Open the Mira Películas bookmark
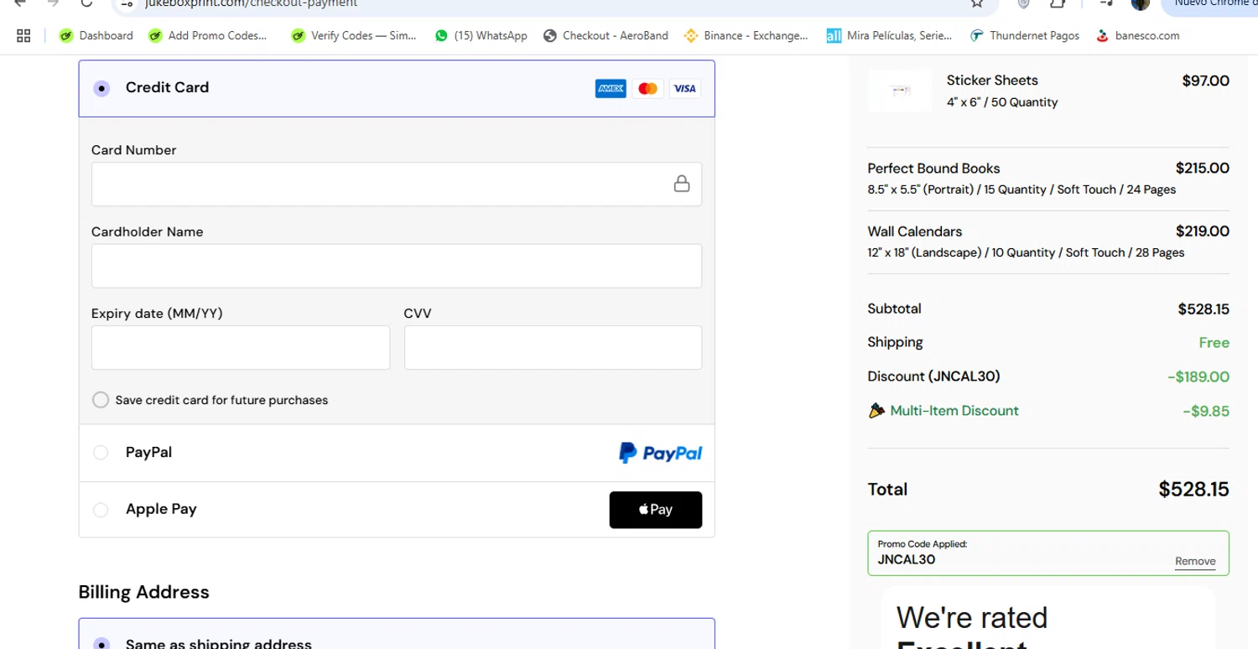The image size is (1258, 649). pos(889,35)
